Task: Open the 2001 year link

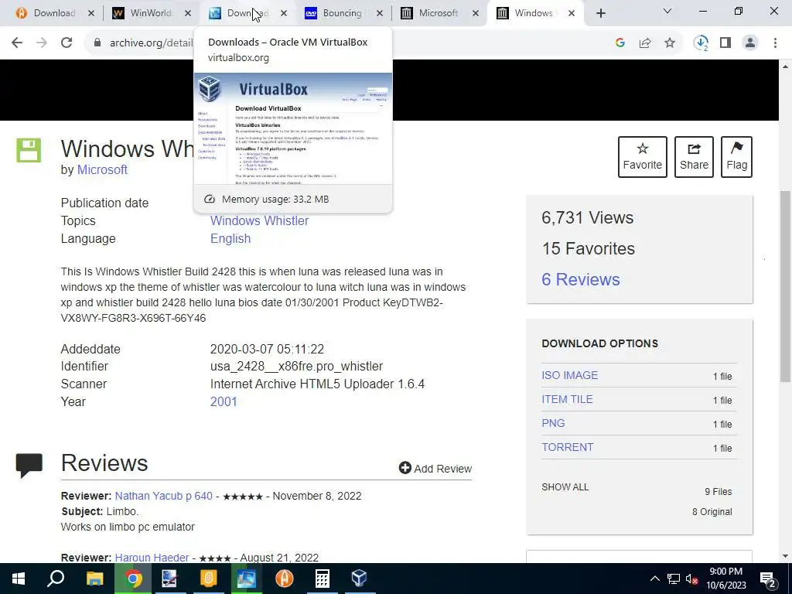Action: pyautogui.click(x=224, y=401)
